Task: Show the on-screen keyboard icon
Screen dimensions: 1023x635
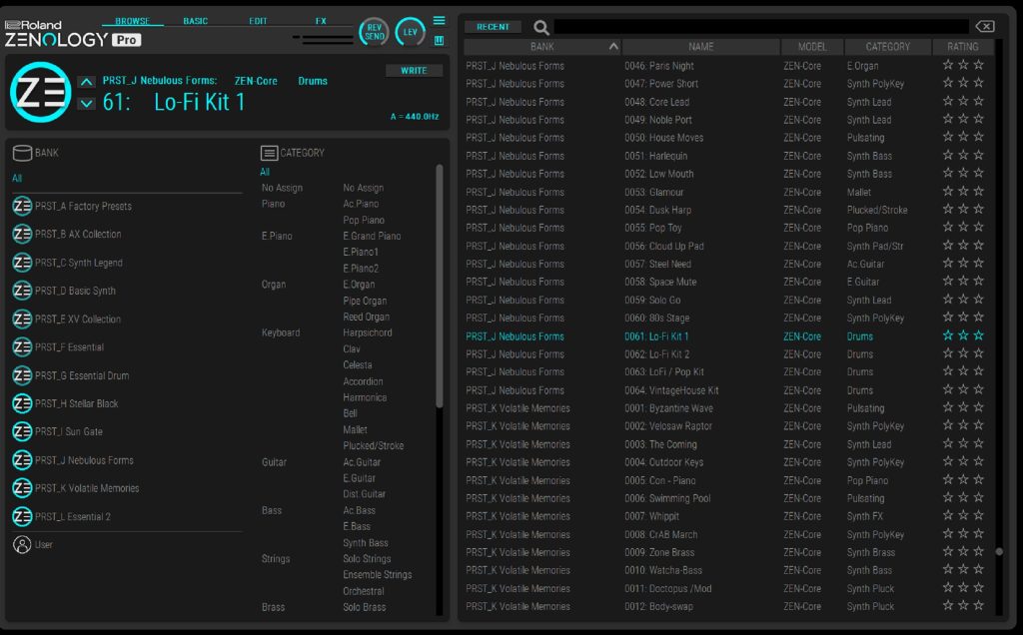Action: tap(439, 41)
